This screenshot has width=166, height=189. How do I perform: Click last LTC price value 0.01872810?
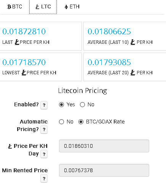[x=24, y=32]
